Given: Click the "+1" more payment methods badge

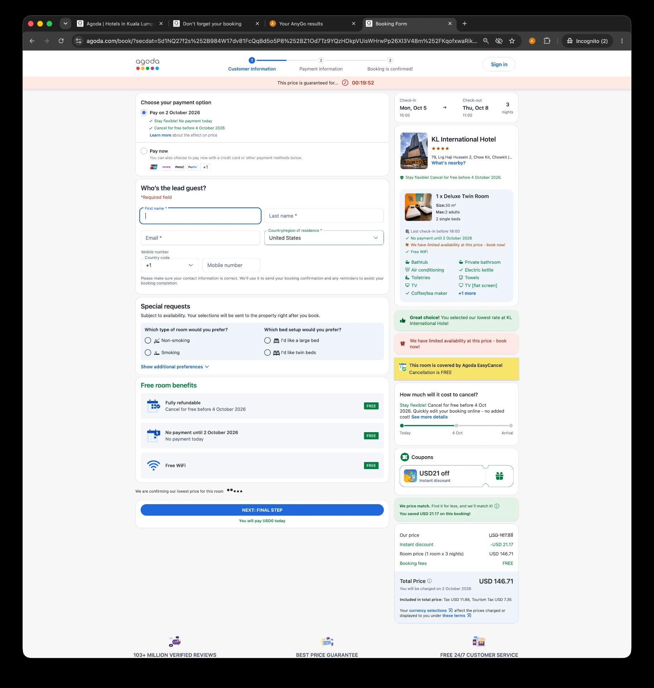Looking at the screenshot, I should click(205, 167).
